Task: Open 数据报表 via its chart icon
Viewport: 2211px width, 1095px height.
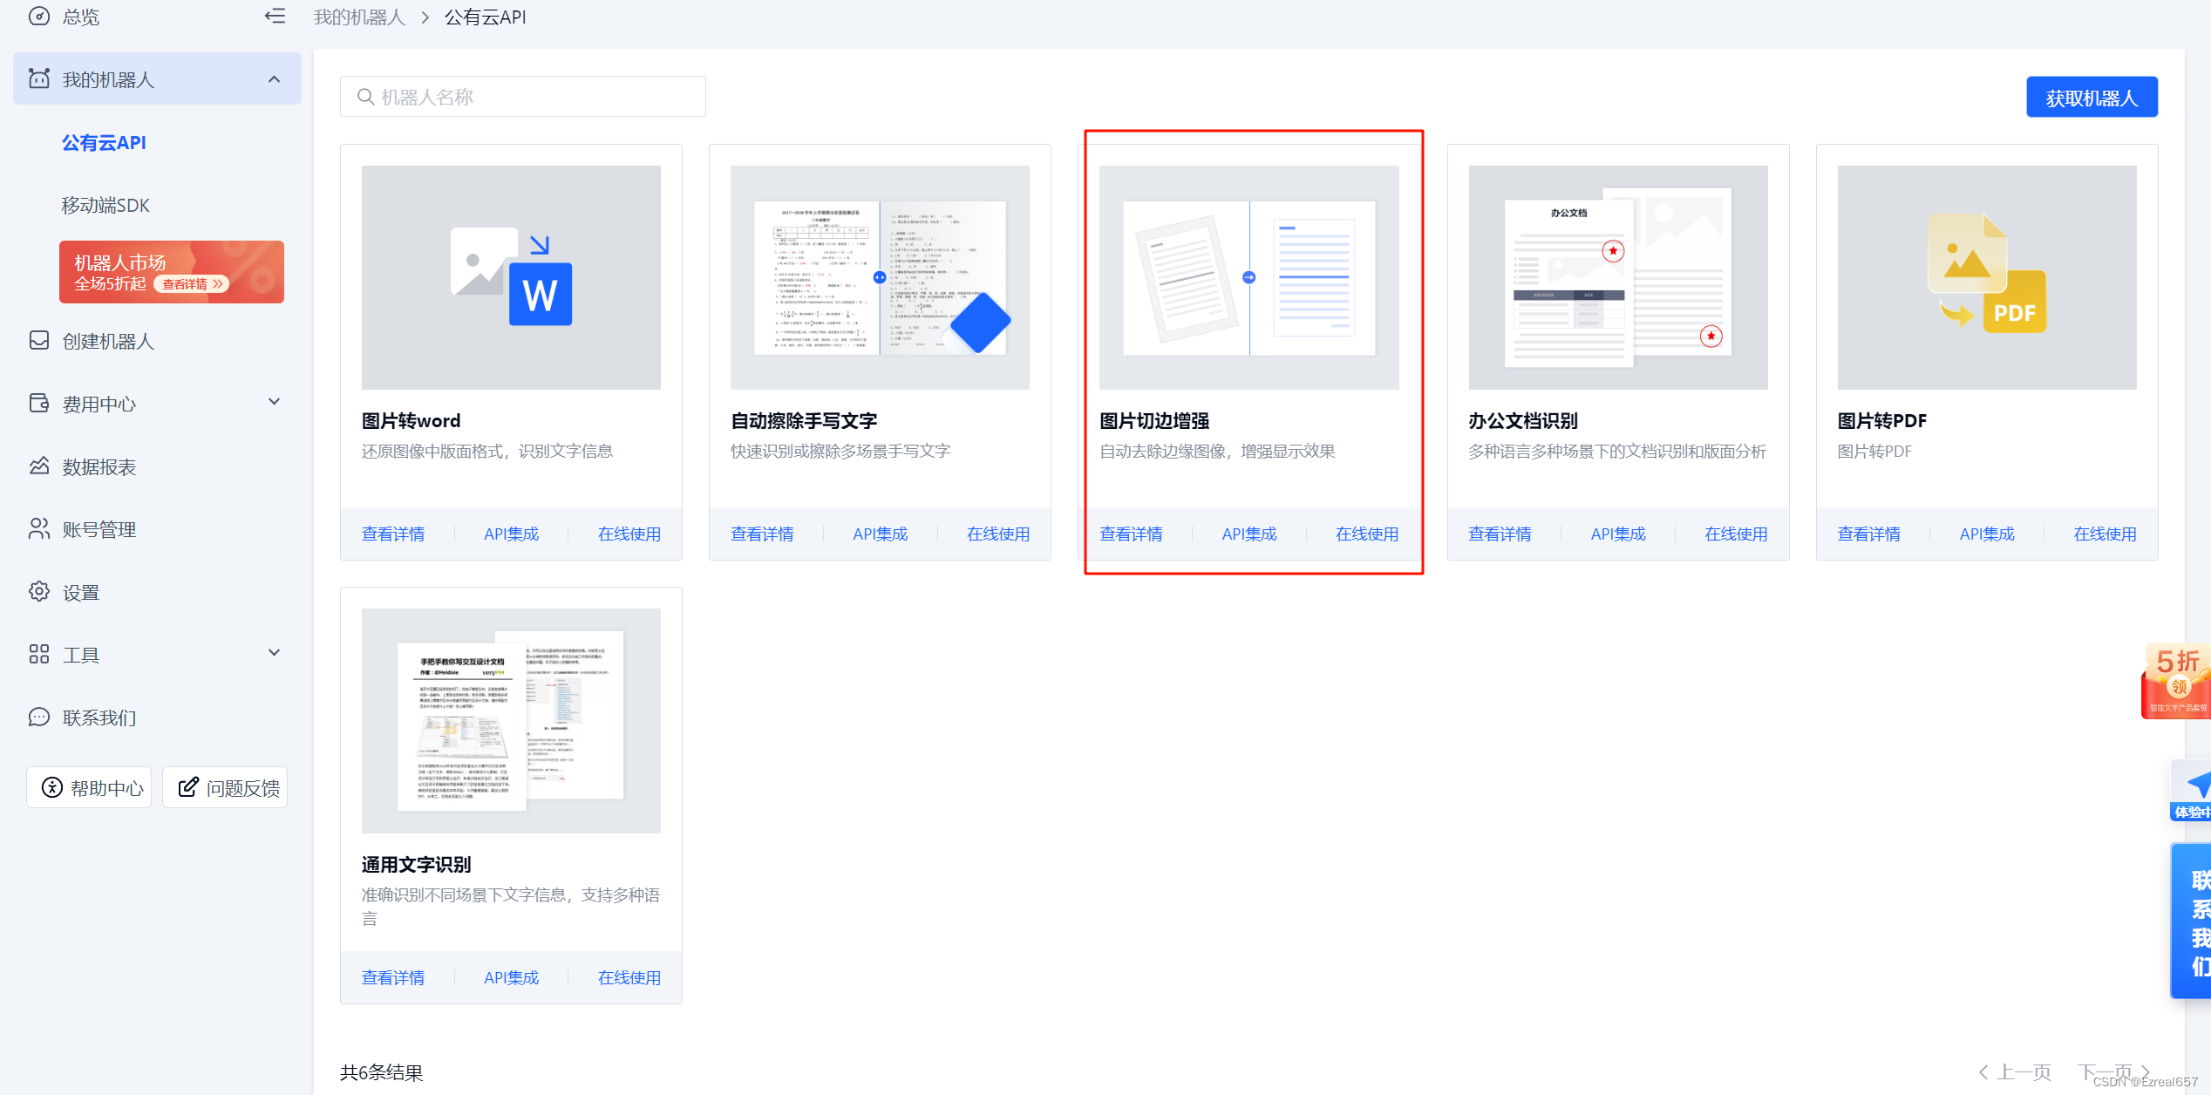Action: (38, 466)
